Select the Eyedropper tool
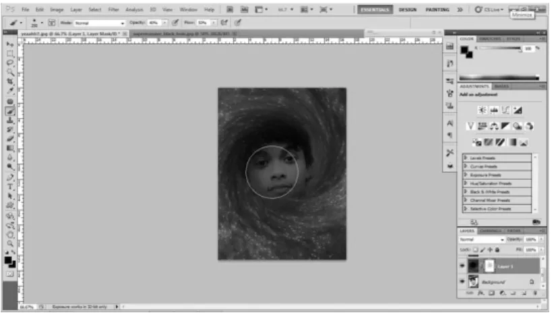Screen dimensions: 552x314 [10, 91]
